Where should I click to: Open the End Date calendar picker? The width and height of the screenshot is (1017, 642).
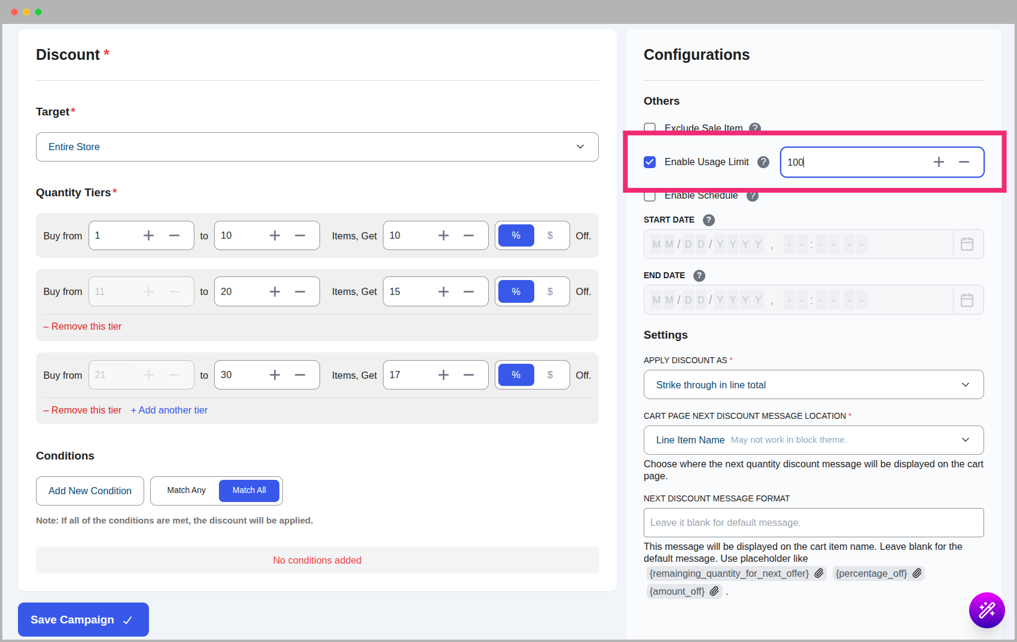(x=967, y=300)
